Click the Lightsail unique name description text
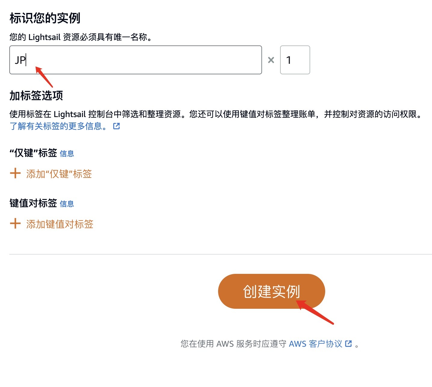Image resolution: width=432 pixels, height=387 pixels. [81, 37]
